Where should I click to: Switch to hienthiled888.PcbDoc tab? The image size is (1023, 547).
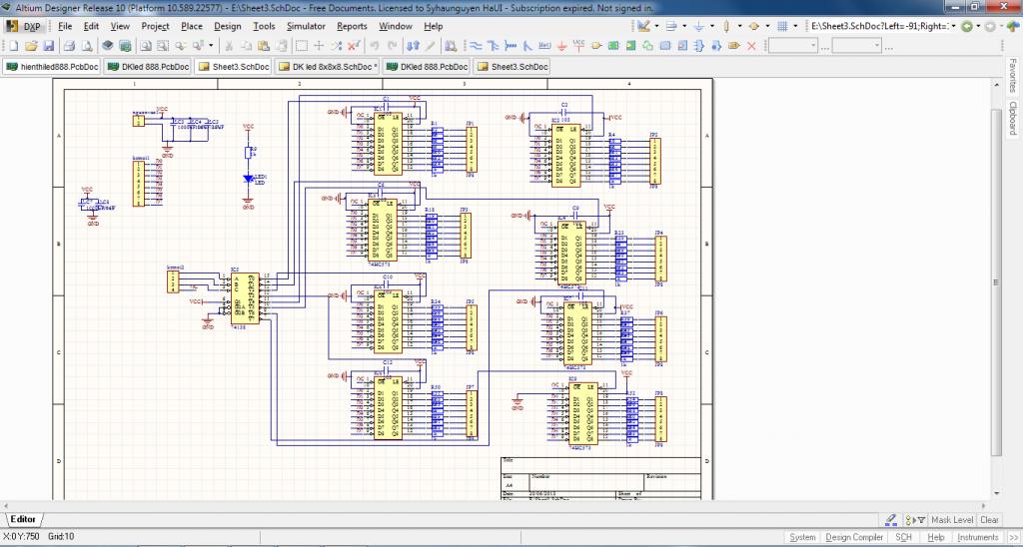tap(53, 67)
